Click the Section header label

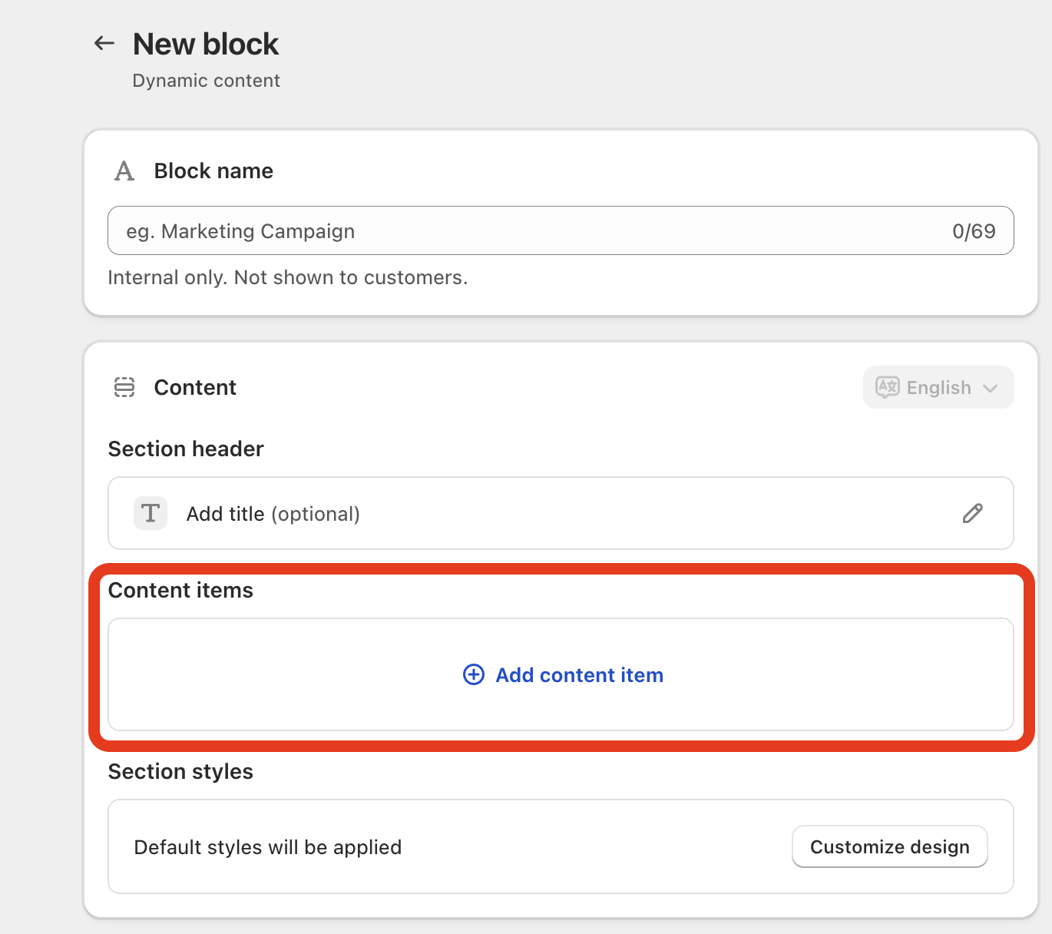pos(186,449)
